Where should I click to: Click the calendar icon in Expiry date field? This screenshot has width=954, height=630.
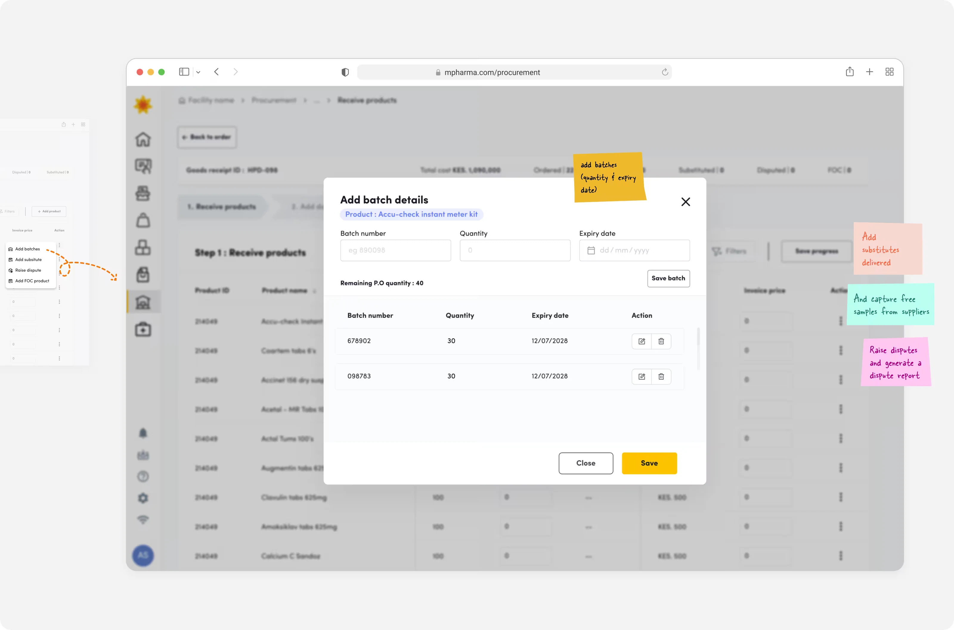(591, 250)
